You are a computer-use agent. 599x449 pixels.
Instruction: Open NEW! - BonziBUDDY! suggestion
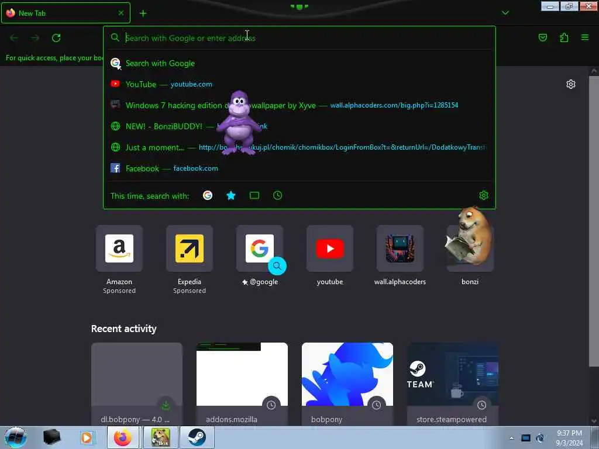pyautogui.click(x=299, y=126)
